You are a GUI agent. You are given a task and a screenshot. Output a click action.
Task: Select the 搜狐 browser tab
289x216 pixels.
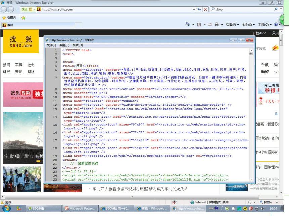point(38,25)
